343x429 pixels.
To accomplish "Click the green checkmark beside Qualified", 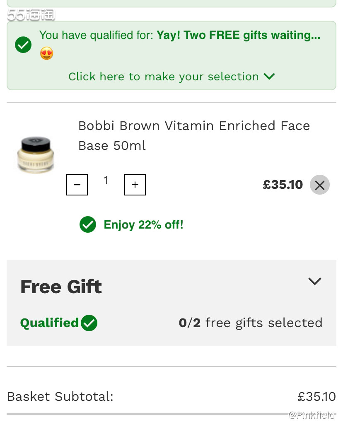I will coord(89,323).
